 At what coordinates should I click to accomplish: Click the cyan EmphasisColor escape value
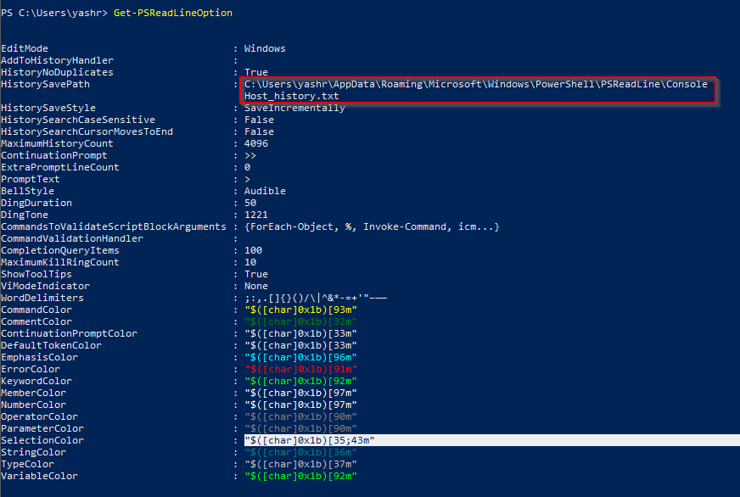pos(300,358)
